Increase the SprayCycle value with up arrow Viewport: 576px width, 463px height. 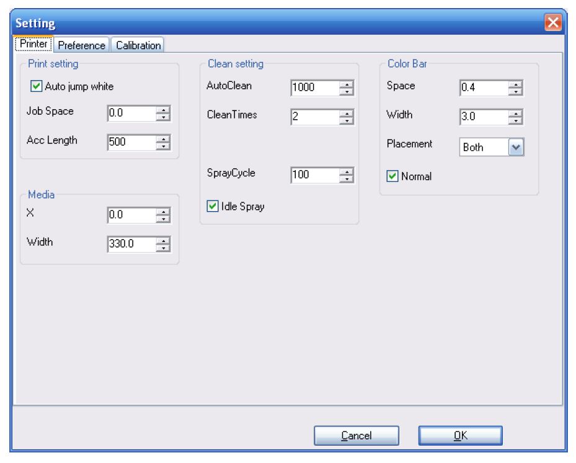tap(347, 172)
